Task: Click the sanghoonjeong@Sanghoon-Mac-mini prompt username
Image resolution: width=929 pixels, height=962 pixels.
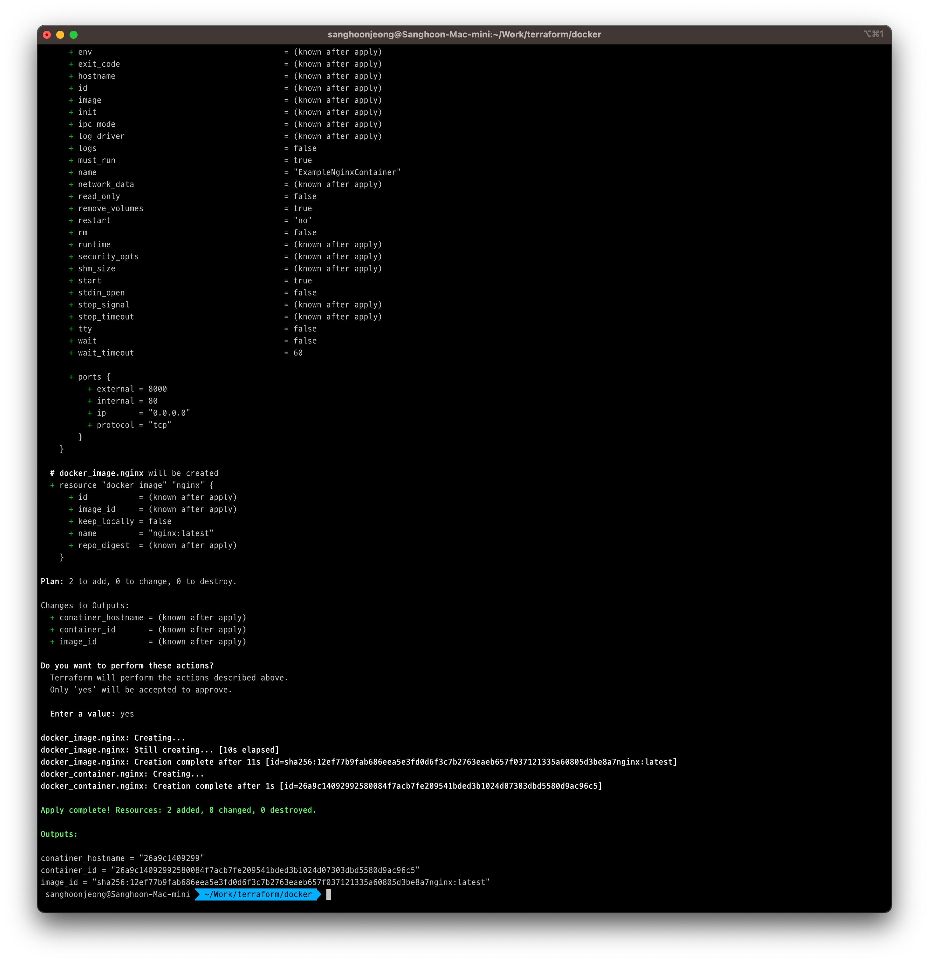Action: 117,894
